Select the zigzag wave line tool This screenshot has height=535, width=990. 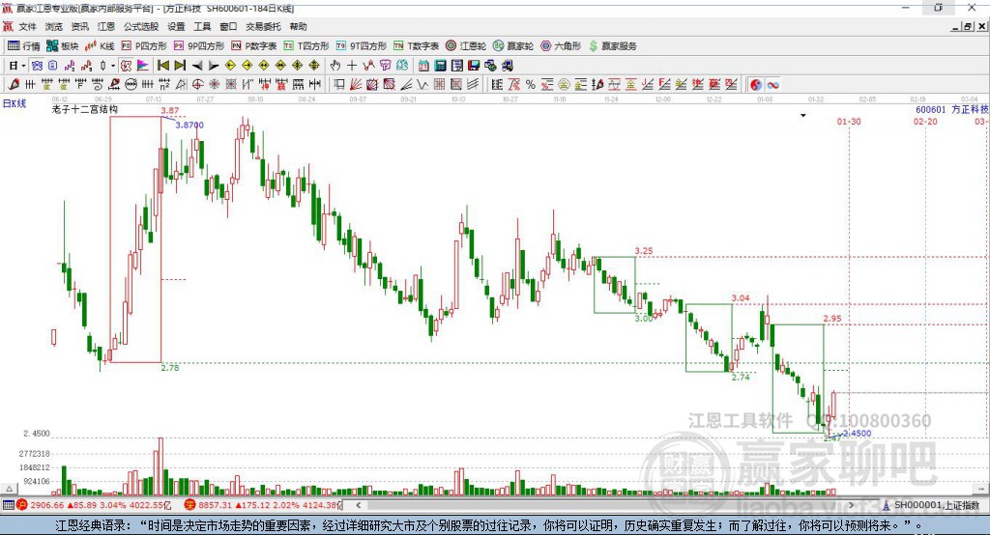tap(422, 85)
